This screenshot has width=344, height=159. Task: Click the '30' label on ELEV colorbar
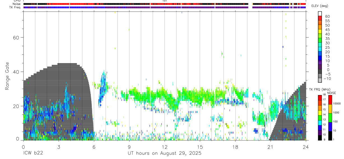(327, 43)
